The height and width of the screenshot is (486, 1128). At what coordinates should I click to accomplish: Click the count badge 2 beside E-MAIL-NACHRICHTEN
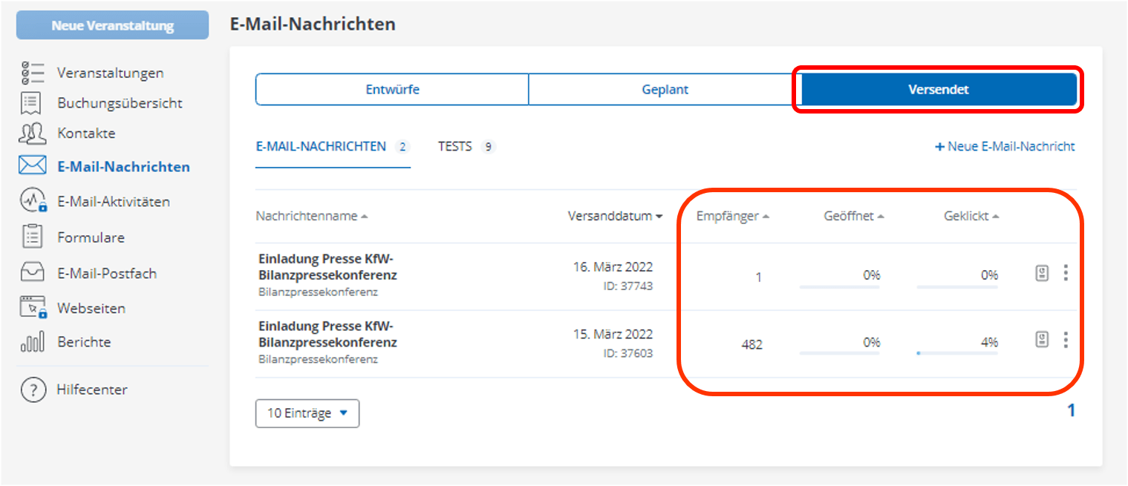402,147
